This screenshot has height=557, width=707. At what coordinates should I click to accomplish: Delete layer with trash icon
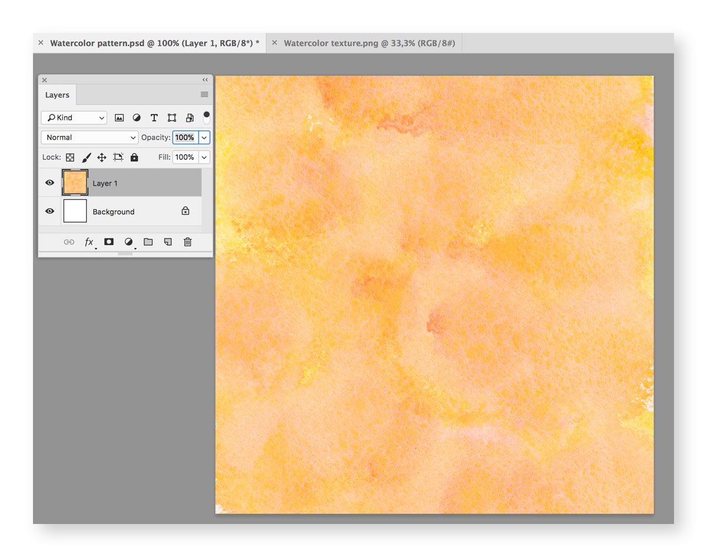(x=187, y=242)
